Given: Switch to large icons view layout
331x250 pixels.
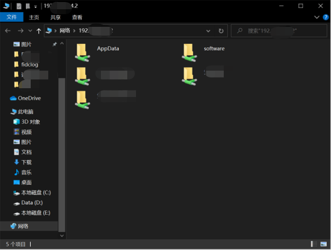Looking at the screenshot, I should [324, 244].
